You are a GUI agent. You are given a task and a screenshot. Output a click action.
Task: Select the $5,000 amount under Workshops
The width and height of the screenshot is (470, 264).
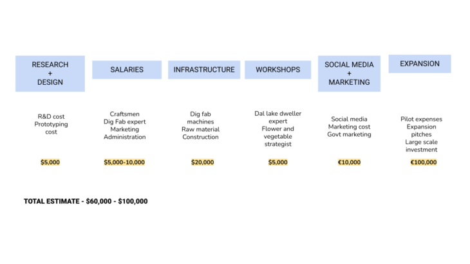(x=278, y=163)
